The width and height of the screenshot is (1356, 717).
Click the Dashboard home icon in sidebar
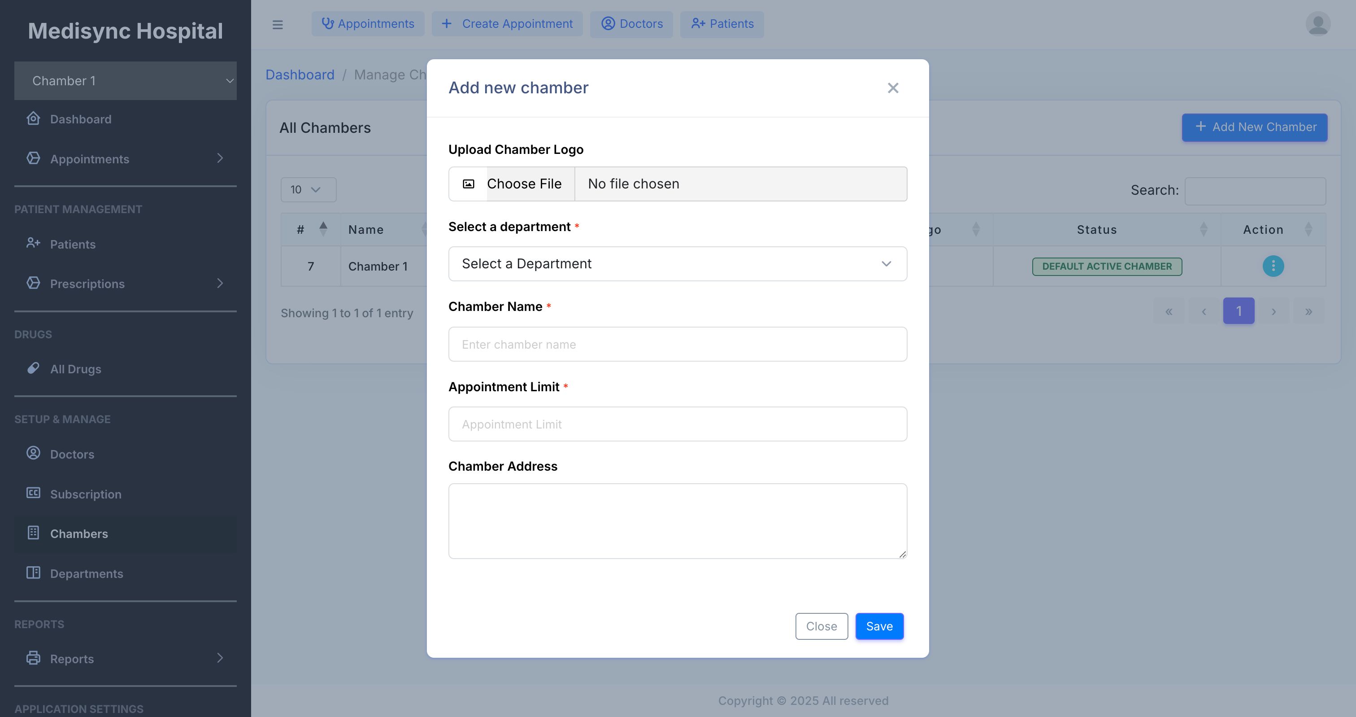(33, 118)
